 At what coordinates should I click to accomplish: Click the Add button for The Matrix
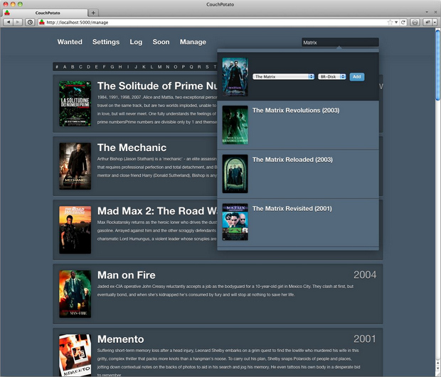[x=357, y=77]
